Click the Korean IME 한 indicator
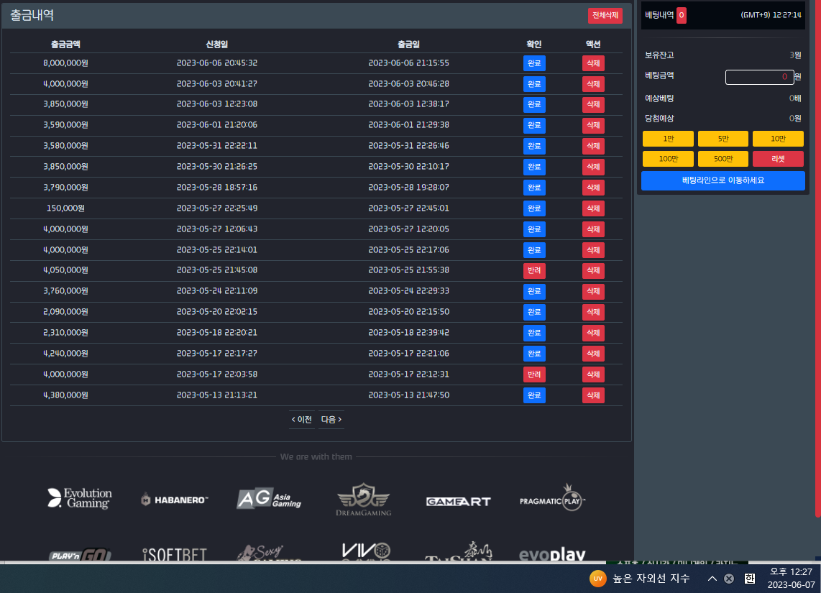Viewport: 821px width, 593px height. pos(750,579)
